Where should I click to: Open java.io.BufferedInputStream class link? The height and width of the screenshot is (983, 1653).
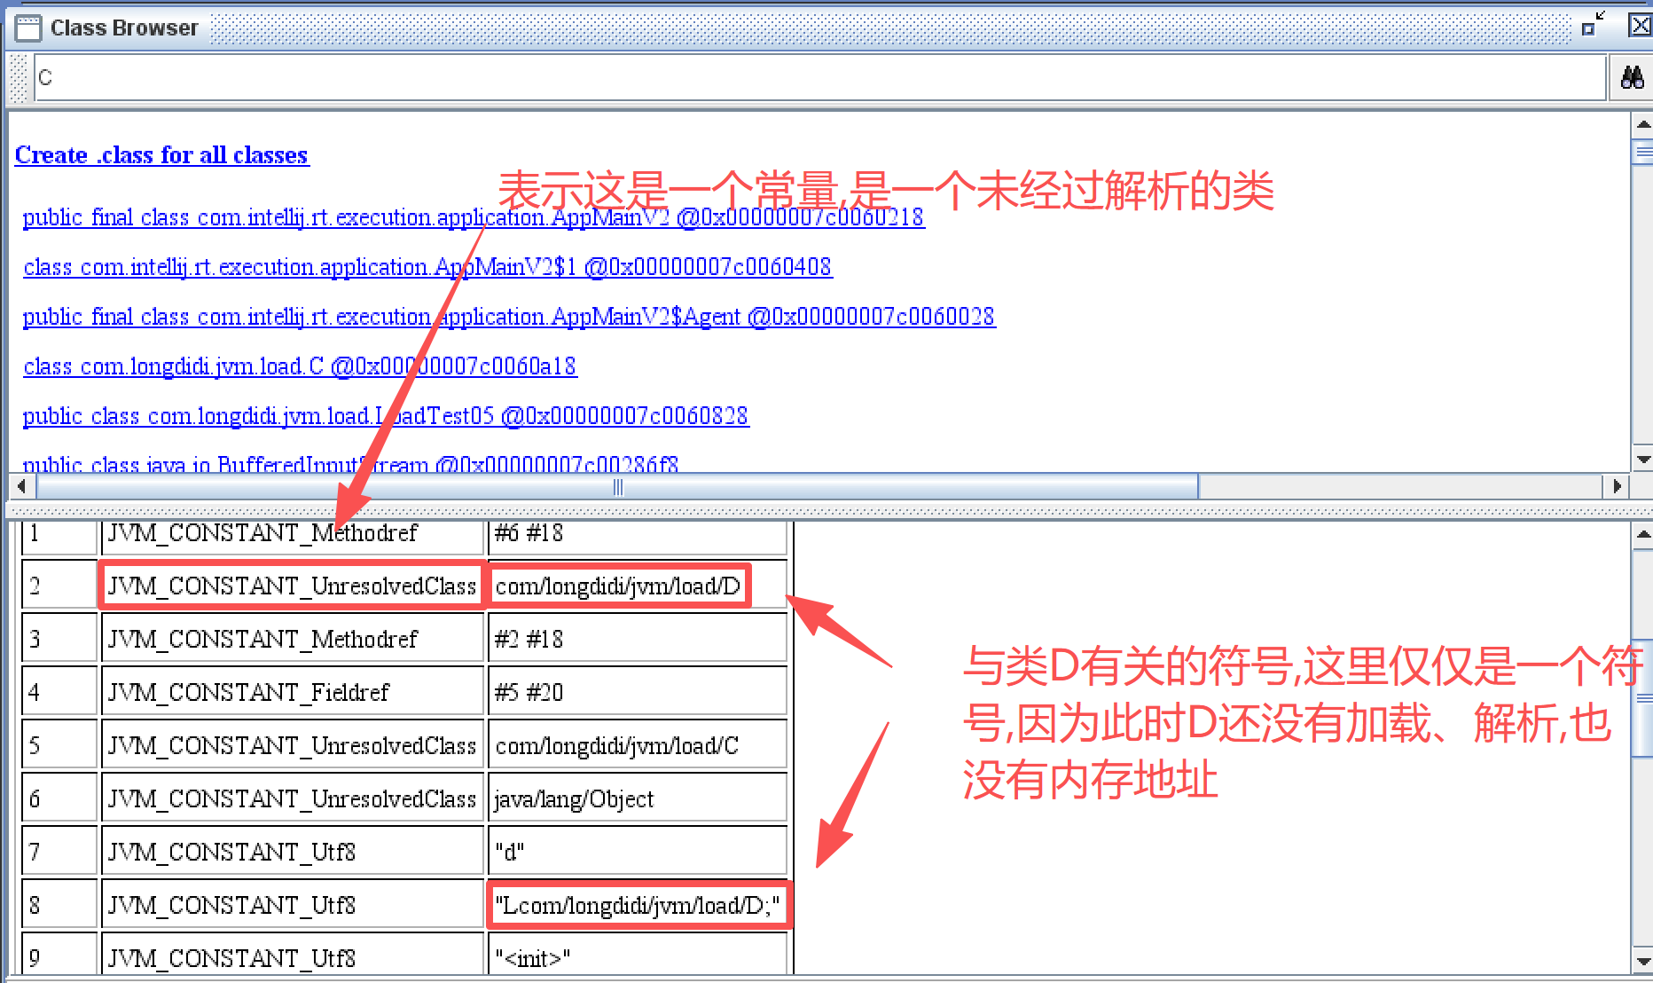(x=350, y=464)
